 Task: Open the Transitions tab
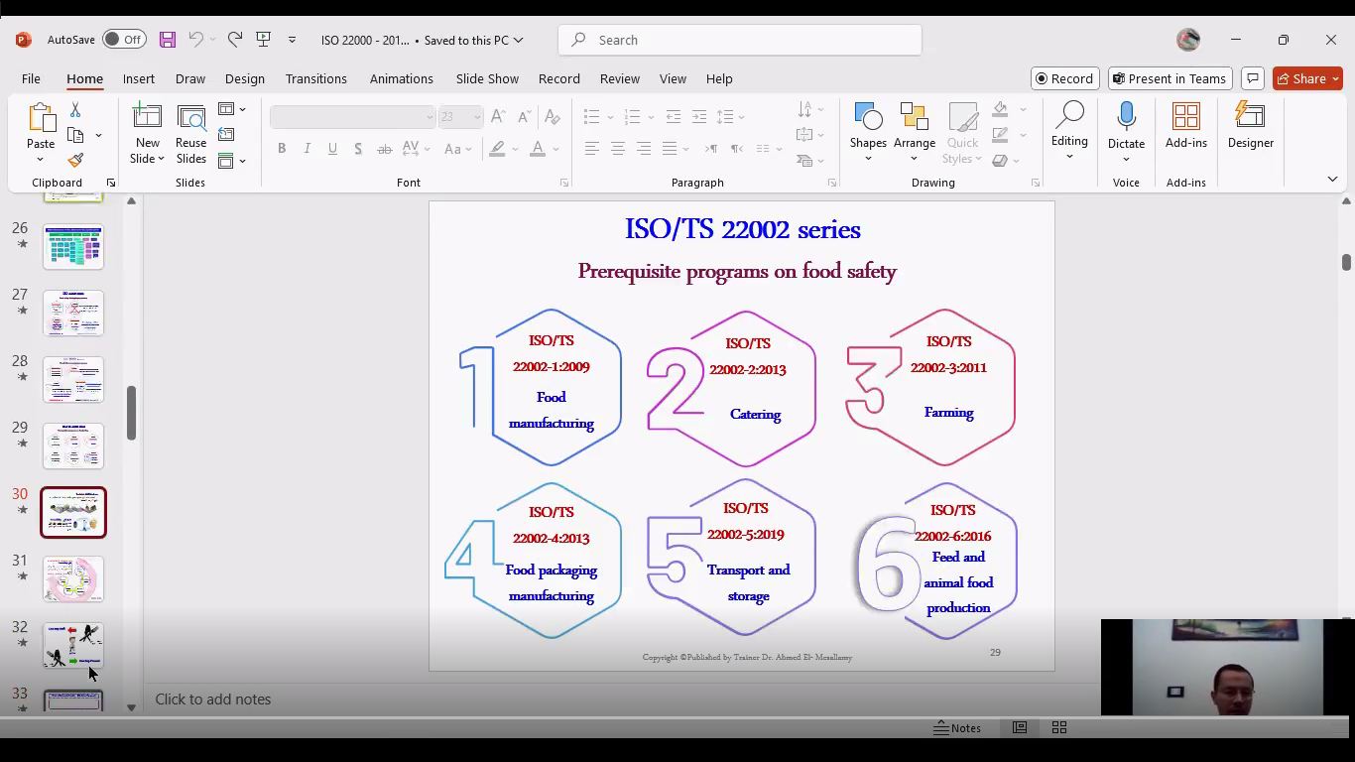point(316,78)
